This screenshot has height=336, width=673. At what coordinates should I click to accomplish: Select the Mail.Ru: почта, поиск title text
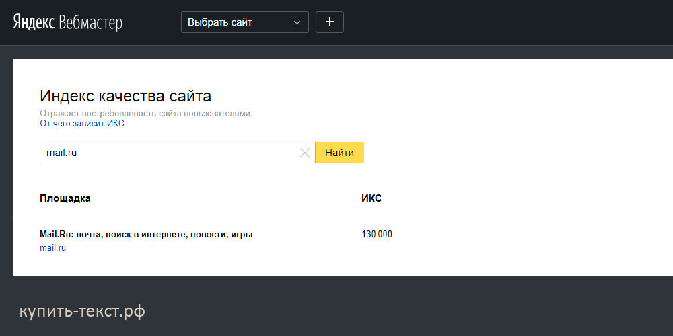tap(146, 235)
